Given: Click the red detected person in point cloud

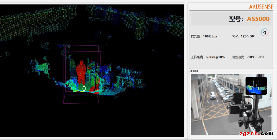Looking at the screenshot, I should tap(81, 72).
